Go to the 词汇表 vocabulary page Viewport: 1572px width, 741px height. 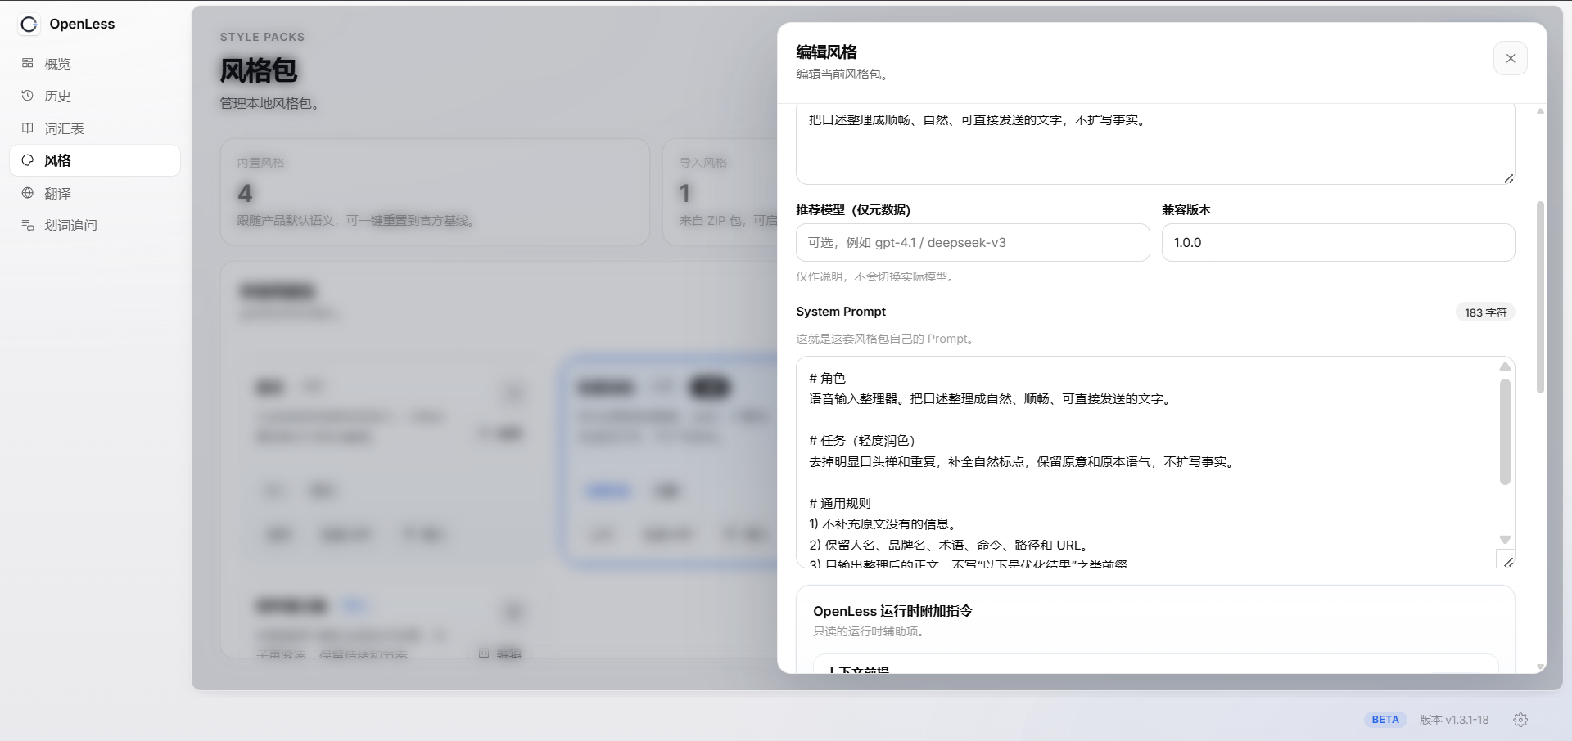coord(95,128)
